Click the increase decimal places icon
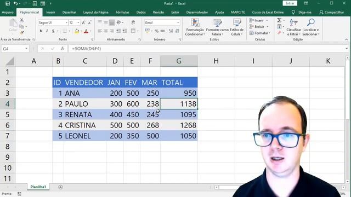351x197 pixels. (171, 31)
